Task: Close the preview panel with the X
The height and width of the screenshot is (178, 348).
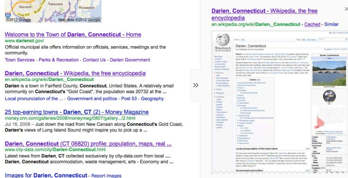Action: coord(346,9)
